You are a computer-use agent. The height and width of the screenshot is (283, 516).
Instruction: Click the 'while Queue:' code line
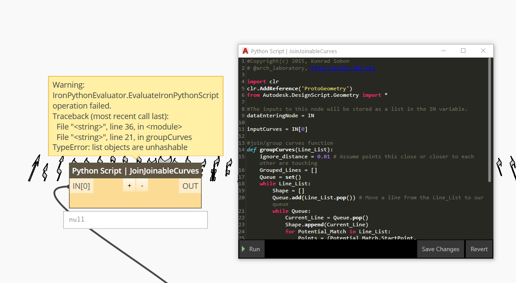[x=291, y=211]
